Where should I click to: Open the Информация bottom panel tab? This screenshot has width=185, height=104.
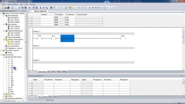click(x=49, y=100)
